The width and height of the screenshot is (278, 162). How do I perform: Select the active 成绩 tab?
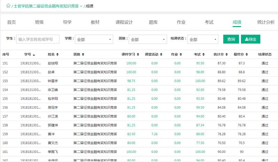click(237, 22)
